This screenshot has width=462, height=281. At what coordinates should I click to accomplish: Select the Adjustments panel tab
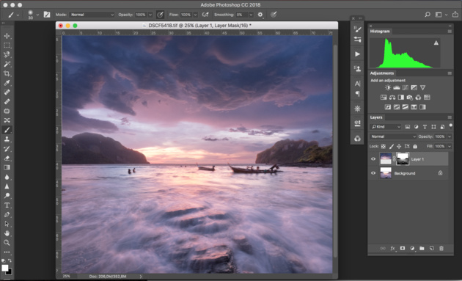pyautogui.click(x=382, y=73)
